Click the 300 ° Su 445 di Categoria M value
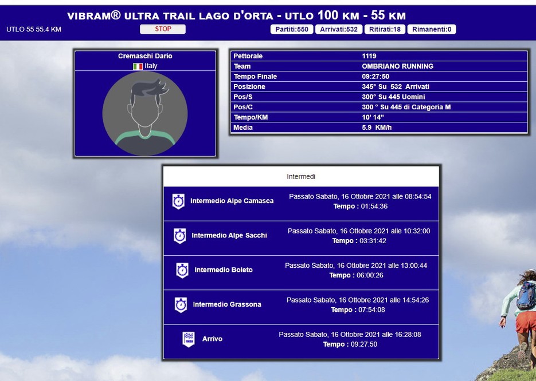 pos(406,107)
